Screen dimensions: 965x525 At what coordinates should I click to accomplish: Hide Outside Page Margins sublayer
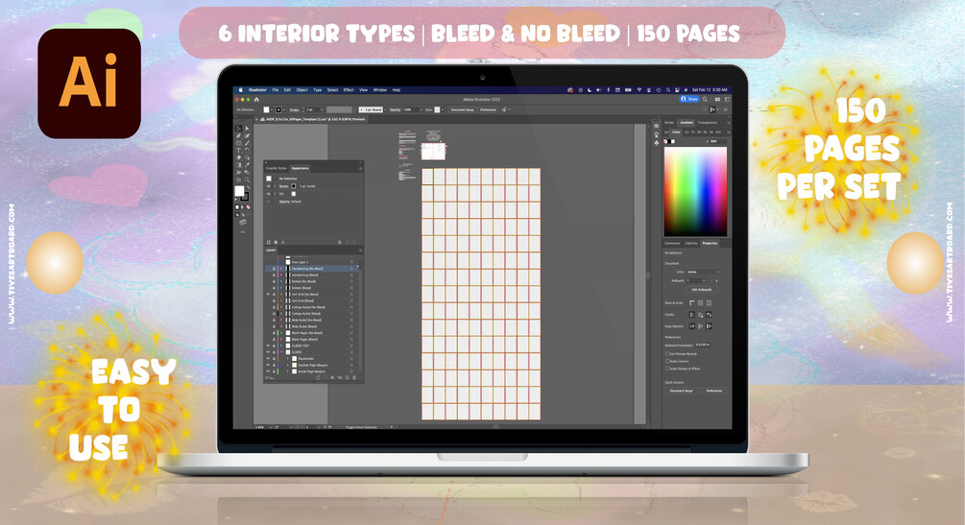click(x=268, y=365)
